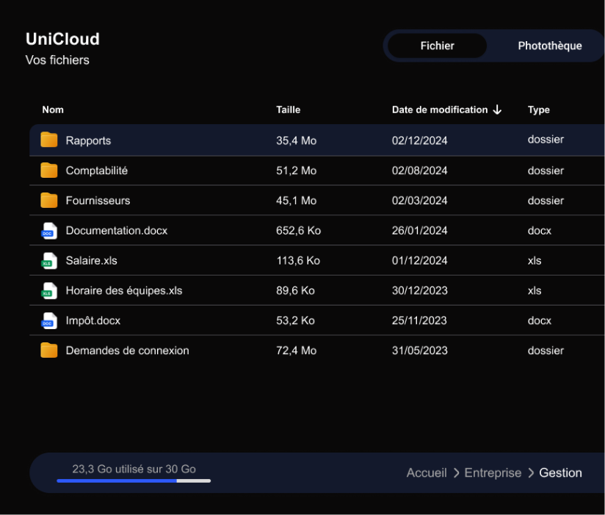
Task: Click the Nom column header
Action: 53,109
